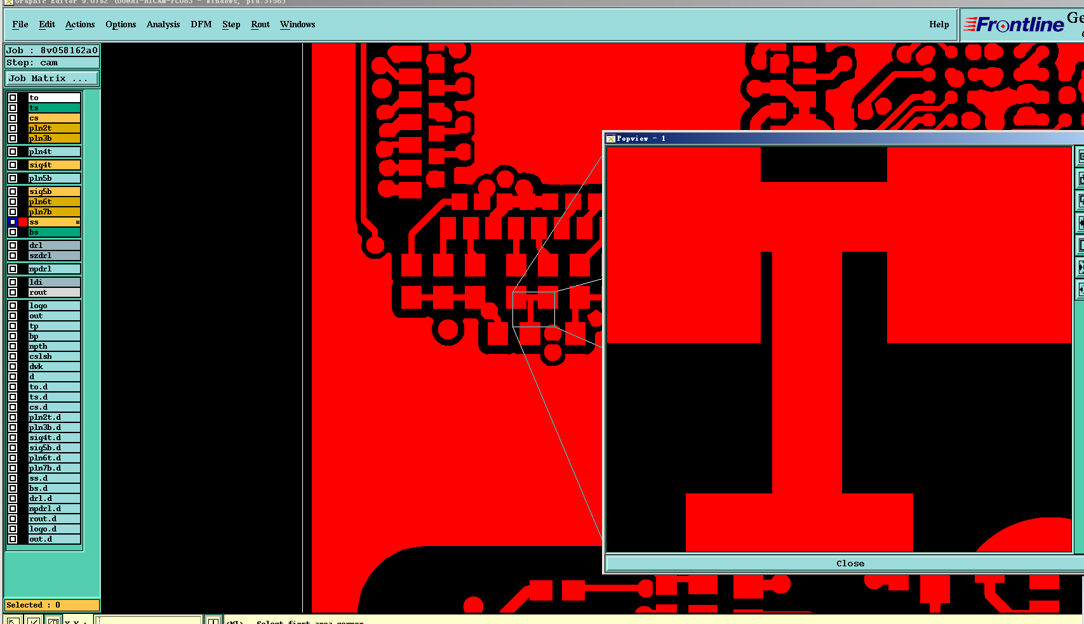Screen dimensions: 1084x624
Task: Click the Popview title bar system icon
Action: [610, 139]
